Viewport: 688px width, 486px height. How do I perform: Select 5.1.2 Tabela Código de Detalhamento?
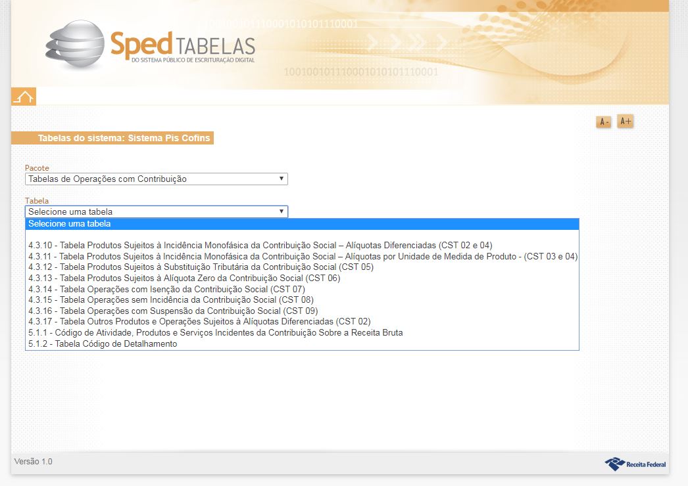click(x=302, y=344)
